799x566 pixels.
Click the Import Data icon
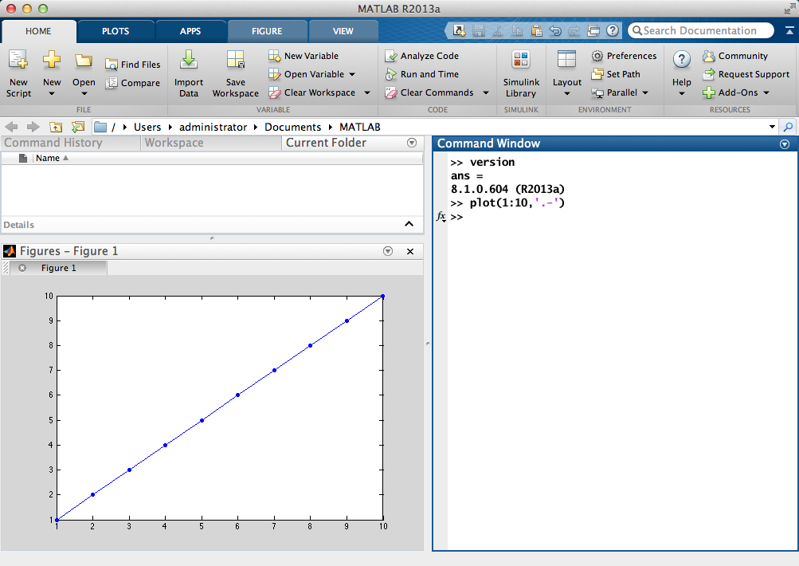189,73
